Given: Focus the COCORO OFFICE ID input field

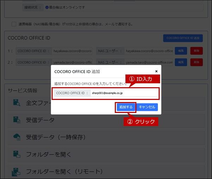Looking at the screenshot, I should tap(124, 93).
